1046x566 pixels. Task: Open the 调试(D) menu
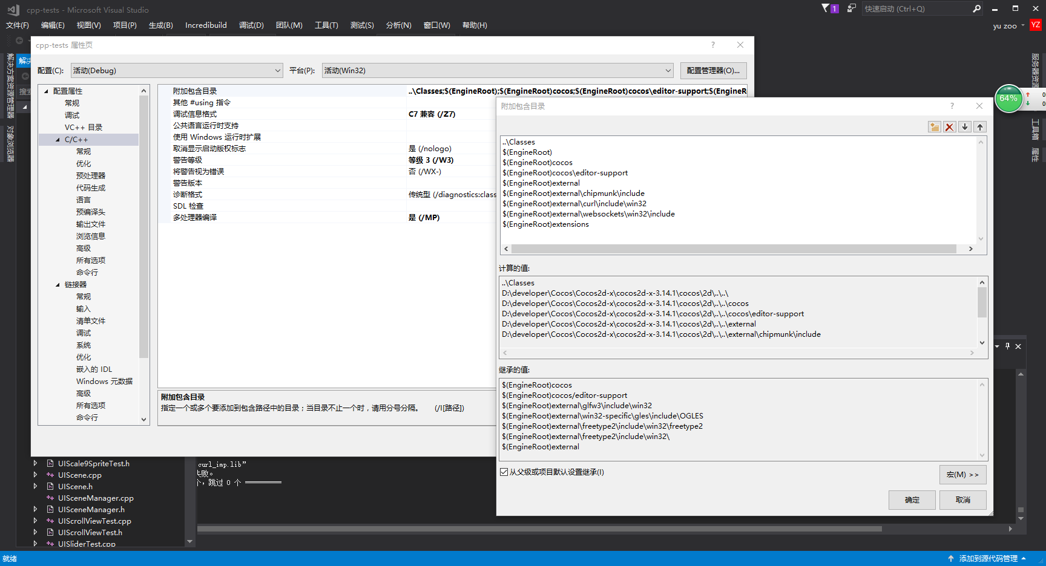(251, 25)
